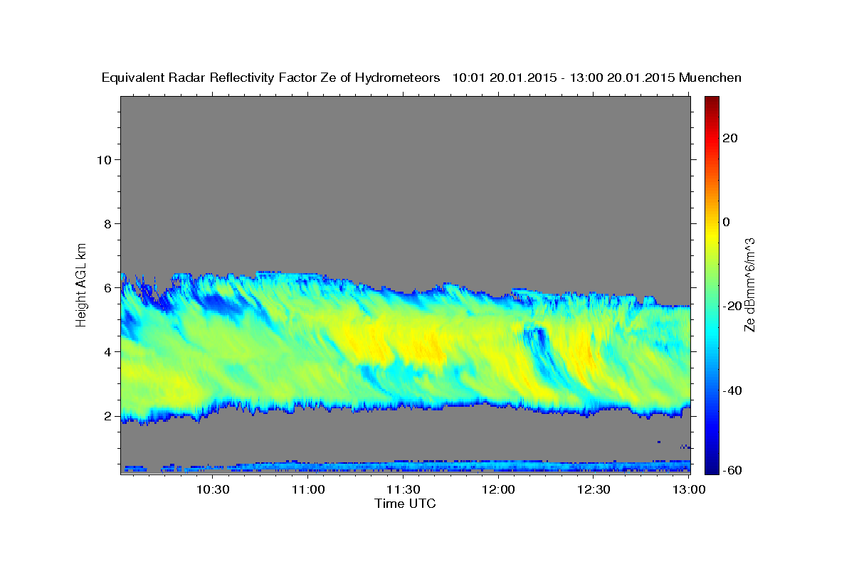Click the '10:30' time tick label
854x569 pixels.
pos(213,489)
